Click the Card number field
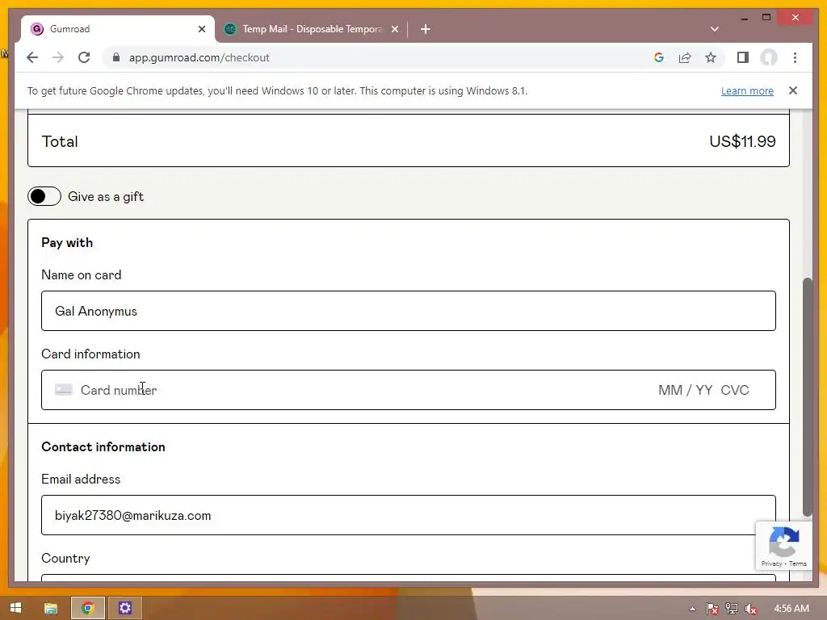The image size is (827, 620). [x=364, y=390]
